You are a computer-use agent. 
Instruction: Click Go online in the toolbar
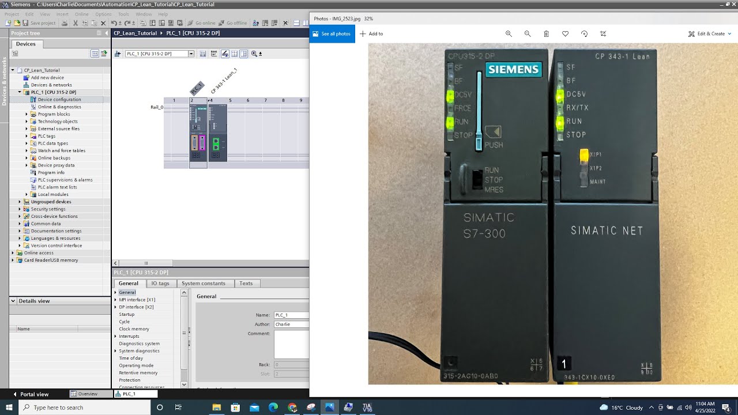coord(201,23)
